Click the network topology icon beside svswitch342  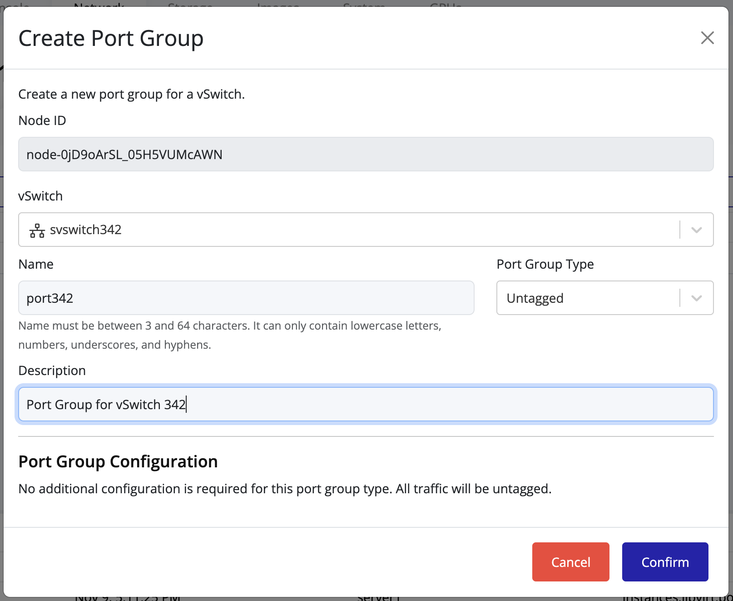tap(36, 230)
